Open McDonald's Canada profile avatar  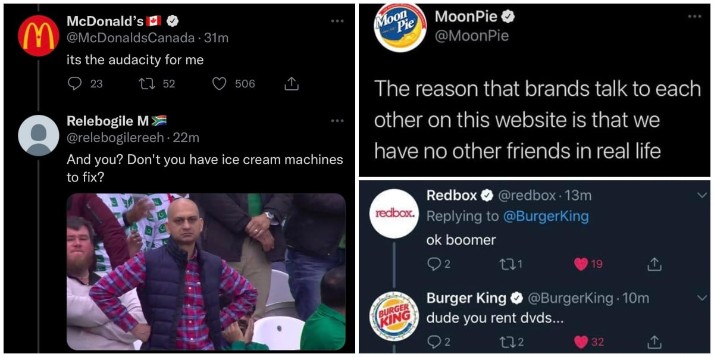coord(39,35)
